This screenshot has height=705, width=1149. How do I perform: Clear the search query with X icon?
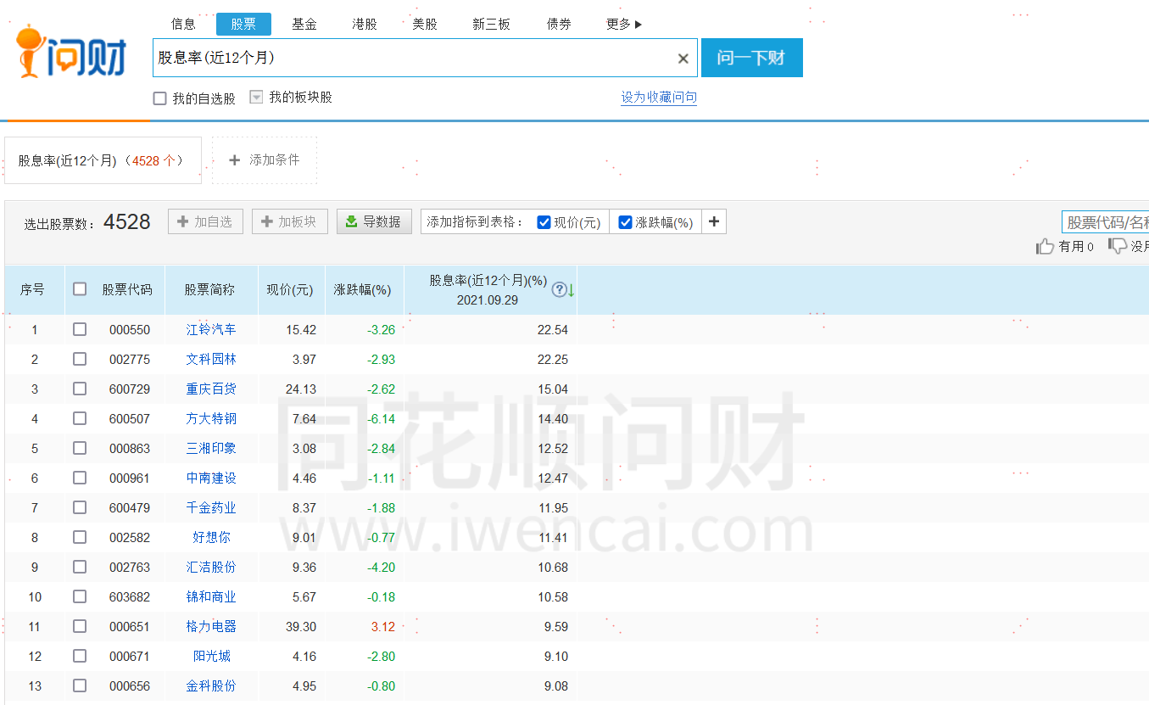coord(683,59)
